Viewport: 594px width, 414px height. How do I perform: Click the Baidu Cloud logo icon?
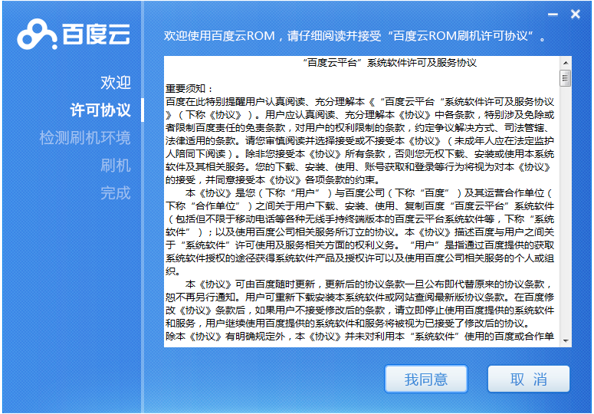37,34
